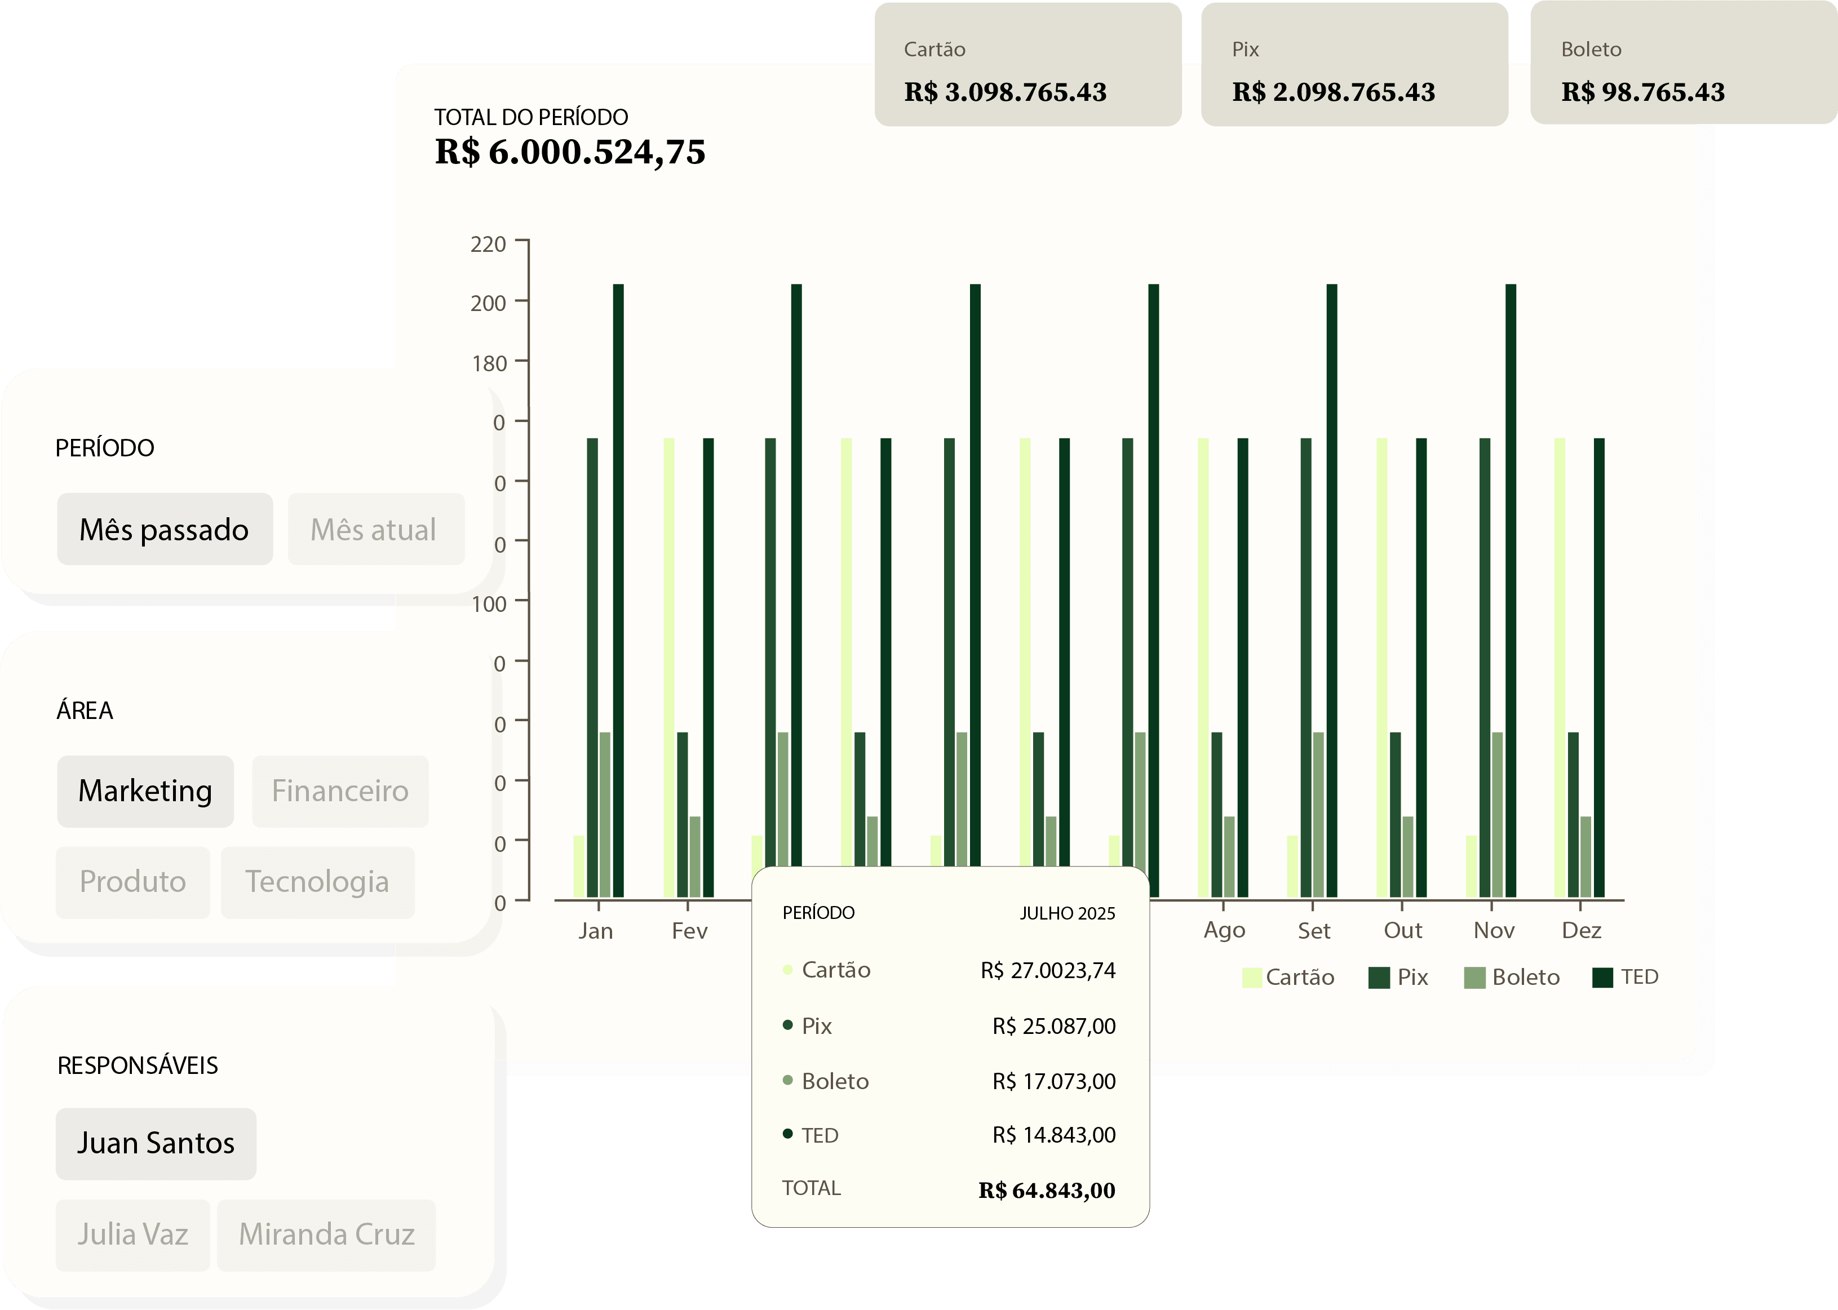
Task: Open the Pix summary card
Action: pyautogui.click(x=1354, y=65)
